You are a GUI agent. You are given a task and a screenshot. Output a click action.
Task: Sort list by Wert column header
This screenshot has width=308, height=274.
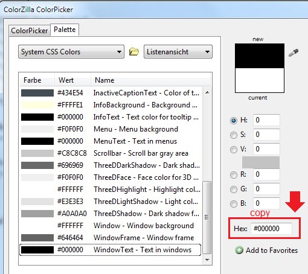pyautogui.click(x=72, y=80)
